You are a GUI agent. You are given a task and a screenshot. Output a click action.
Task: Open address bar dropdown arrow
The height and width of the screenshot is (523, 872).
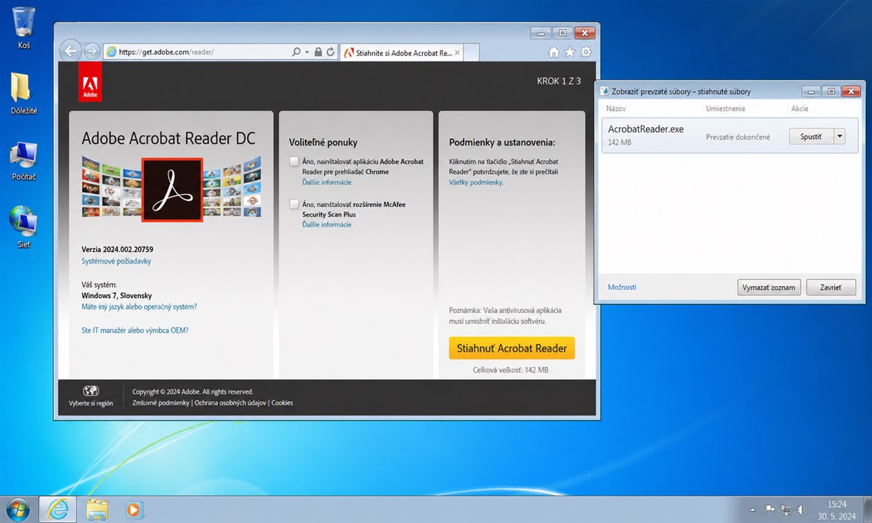(307, 52)
